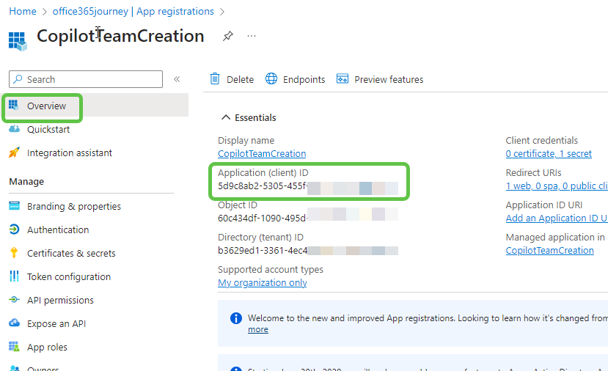
Task: Click Add an Application ID URI link
Action: click(557, 218)
